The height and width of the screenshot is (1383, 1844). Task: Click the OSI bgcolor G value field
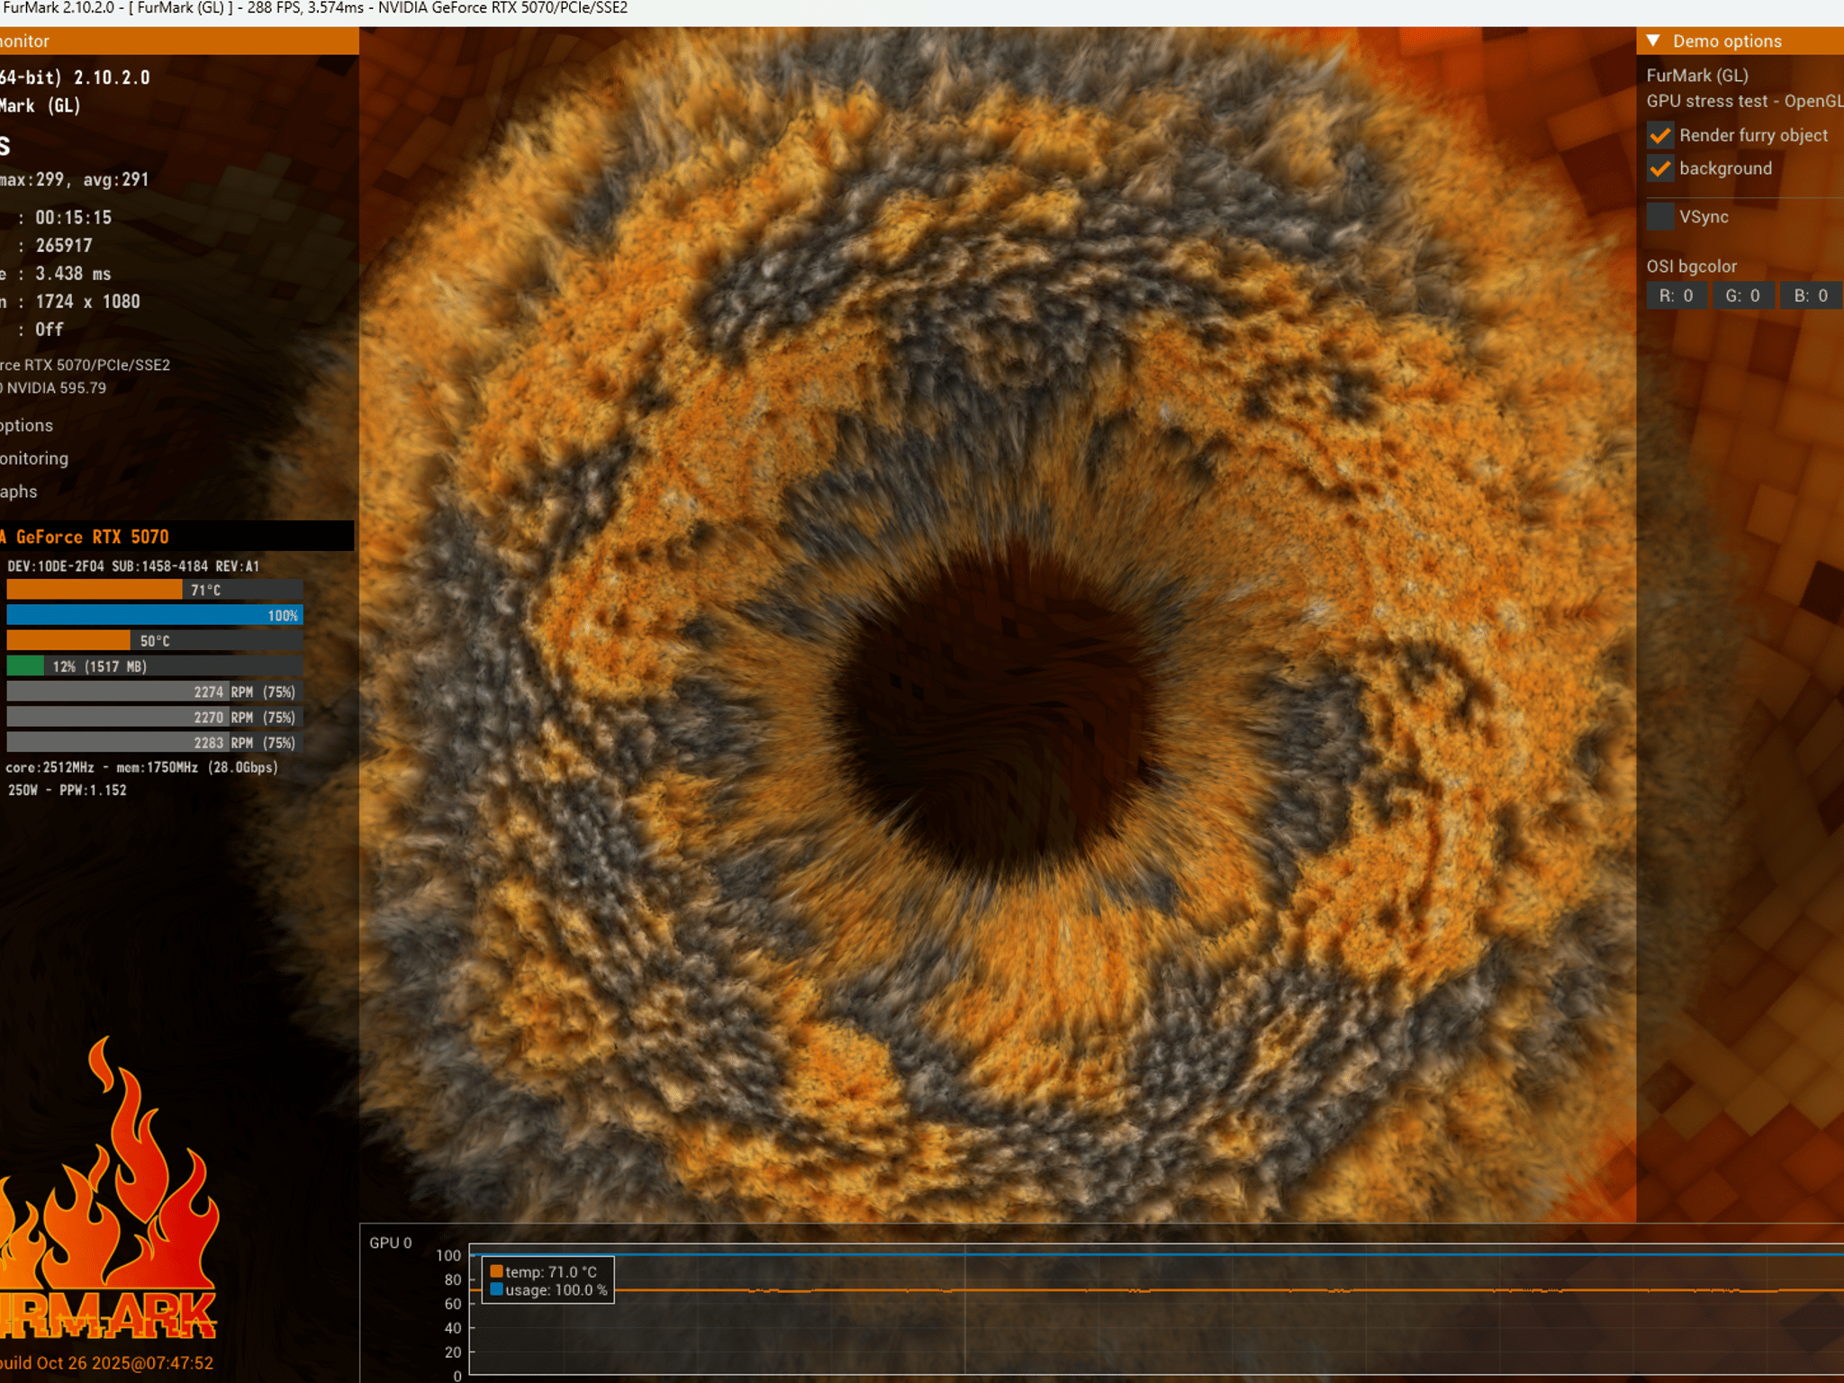pos(1742,295)
